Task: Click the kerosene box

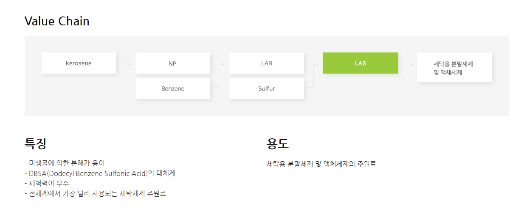Action: click(x=79, y=63)
